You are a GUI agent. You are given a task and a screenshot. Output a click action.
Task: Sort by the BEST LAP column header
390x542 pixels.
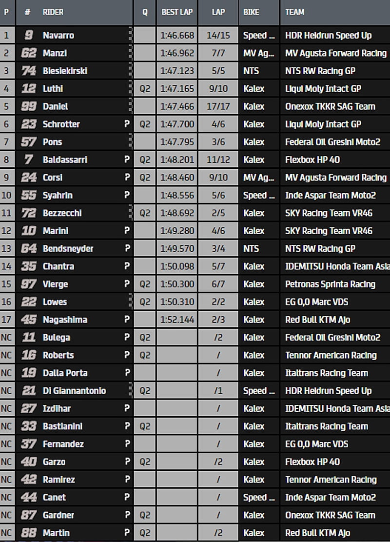click(x=177, y=12)
